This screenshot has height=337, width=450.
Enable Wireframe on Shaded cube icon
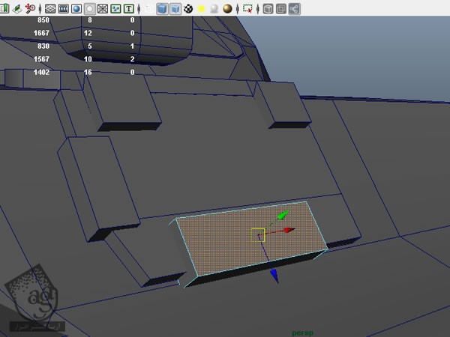pos(175,10)
